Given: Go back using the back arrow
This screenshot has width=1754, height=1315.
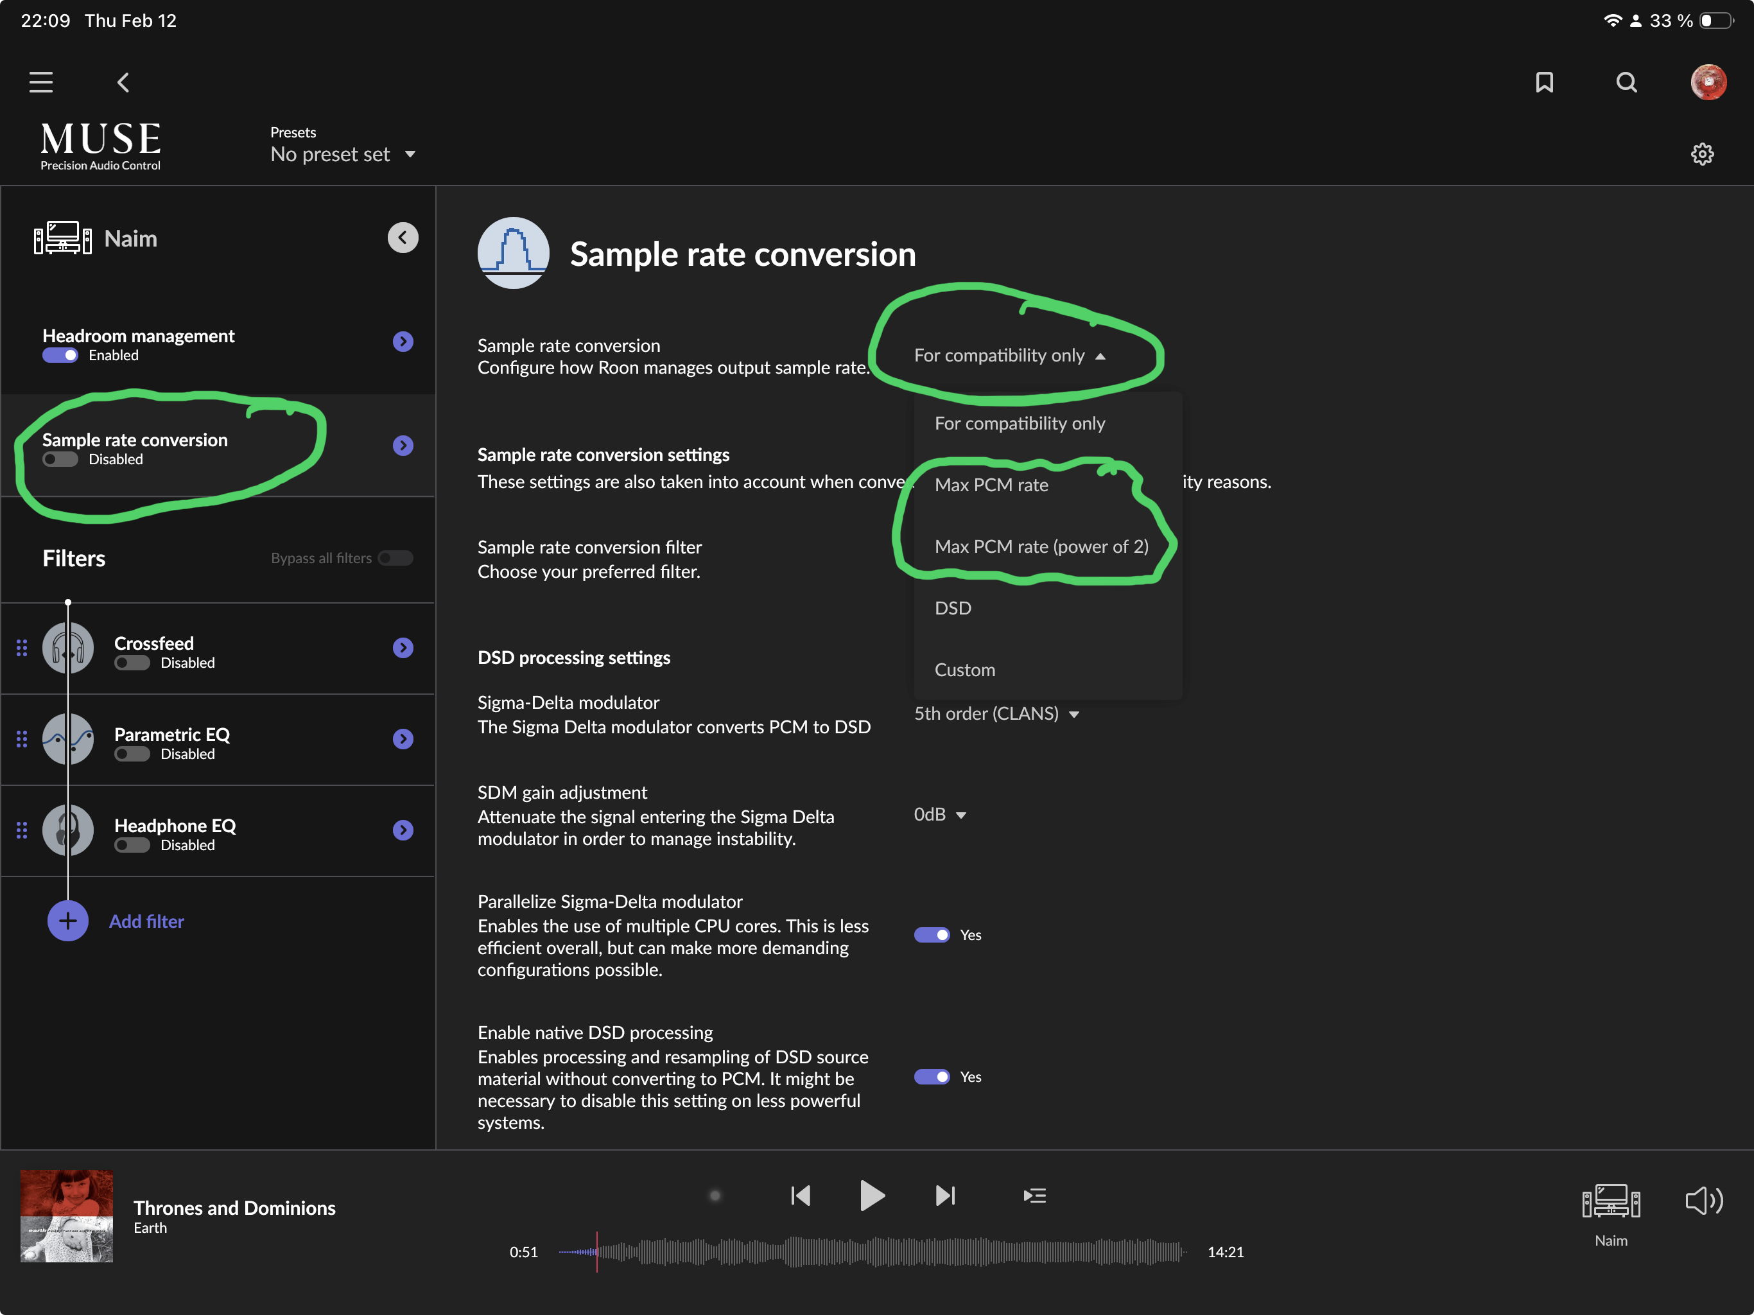Looking at the screenshot, I should click(123, 82).
